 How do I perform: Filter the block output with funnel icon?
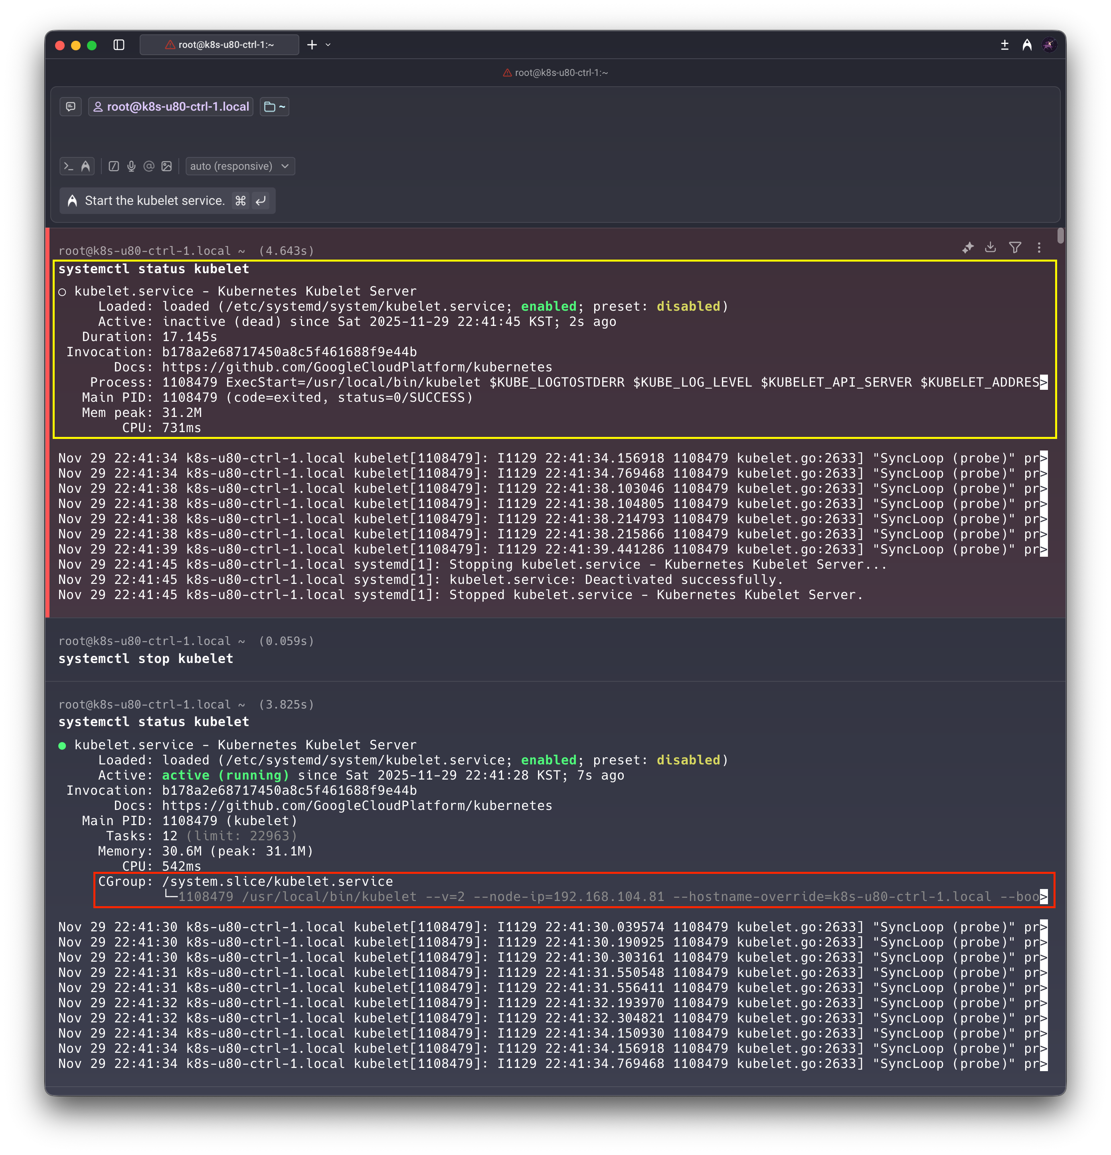[x=1014, y=248]
